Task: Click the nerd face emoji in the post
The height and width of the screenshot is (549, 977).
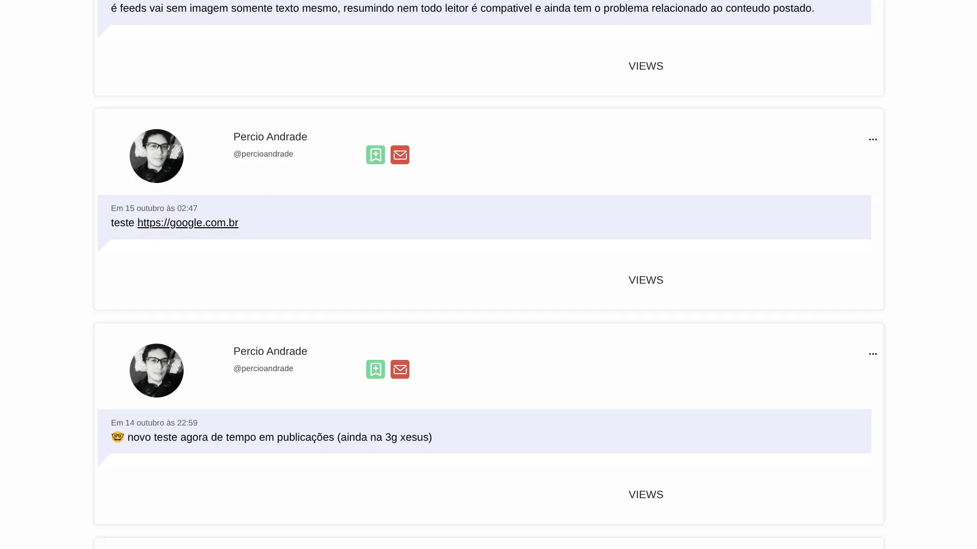Action: tap(117, 437)
